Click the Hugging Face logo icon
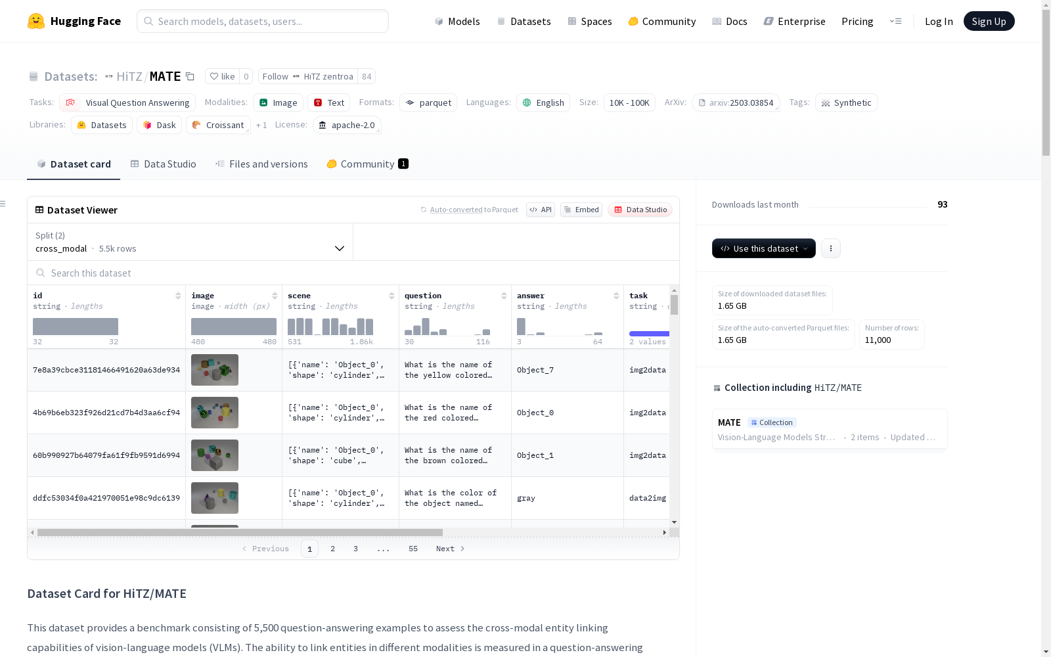 [x=36, y=21]
